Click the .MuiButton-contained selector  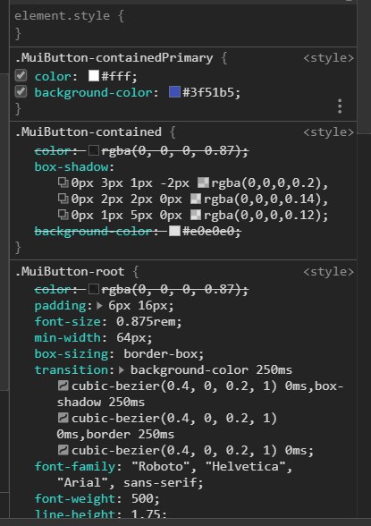pyautogui.click(x=89, y=131)
